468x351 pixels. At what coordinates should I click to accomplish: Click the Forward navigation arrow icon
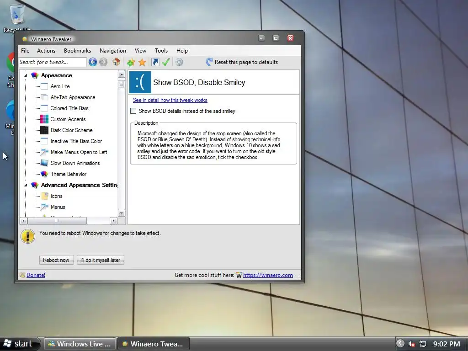point(103,62)
